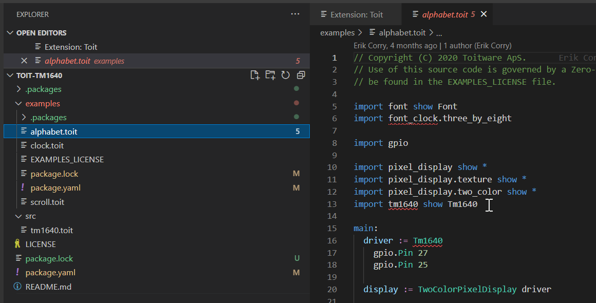596x303 pixels.
Task: Click the New Folder icon in Explorer
Action: (270, 75)
